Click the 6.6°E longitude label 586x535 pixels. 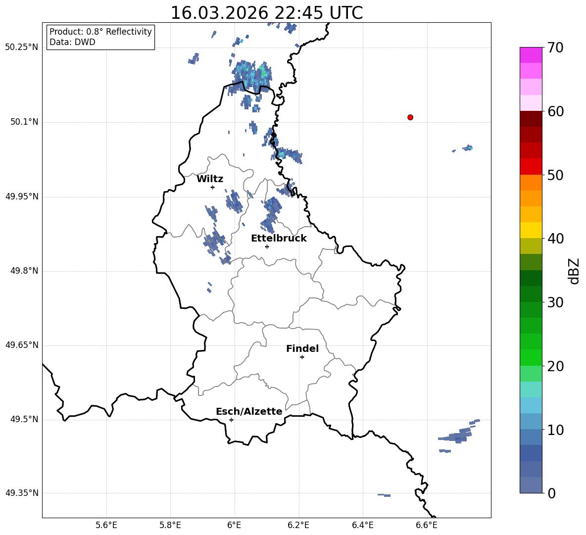click(427, 525)
